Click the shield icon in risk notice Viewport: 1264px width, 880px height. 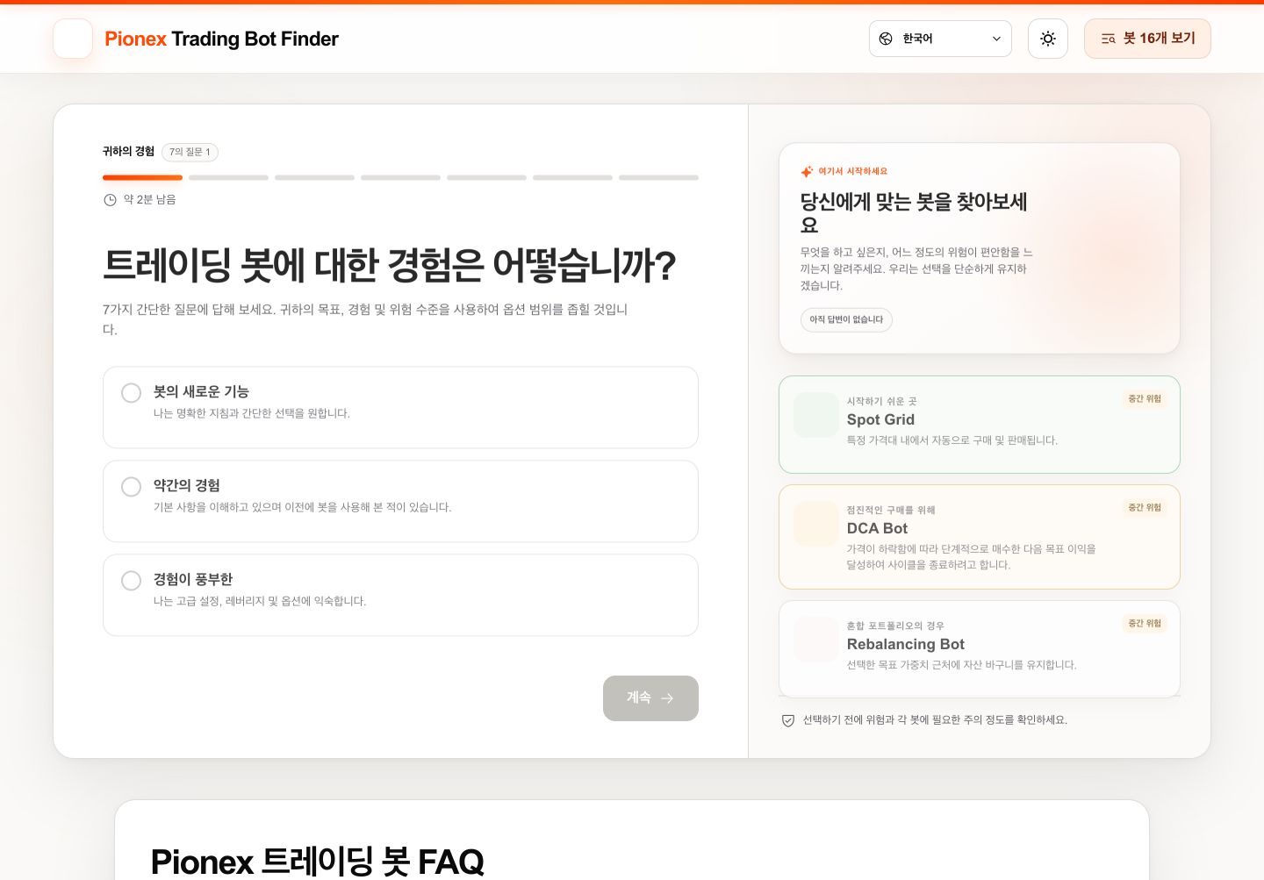(x=788, y=720)
